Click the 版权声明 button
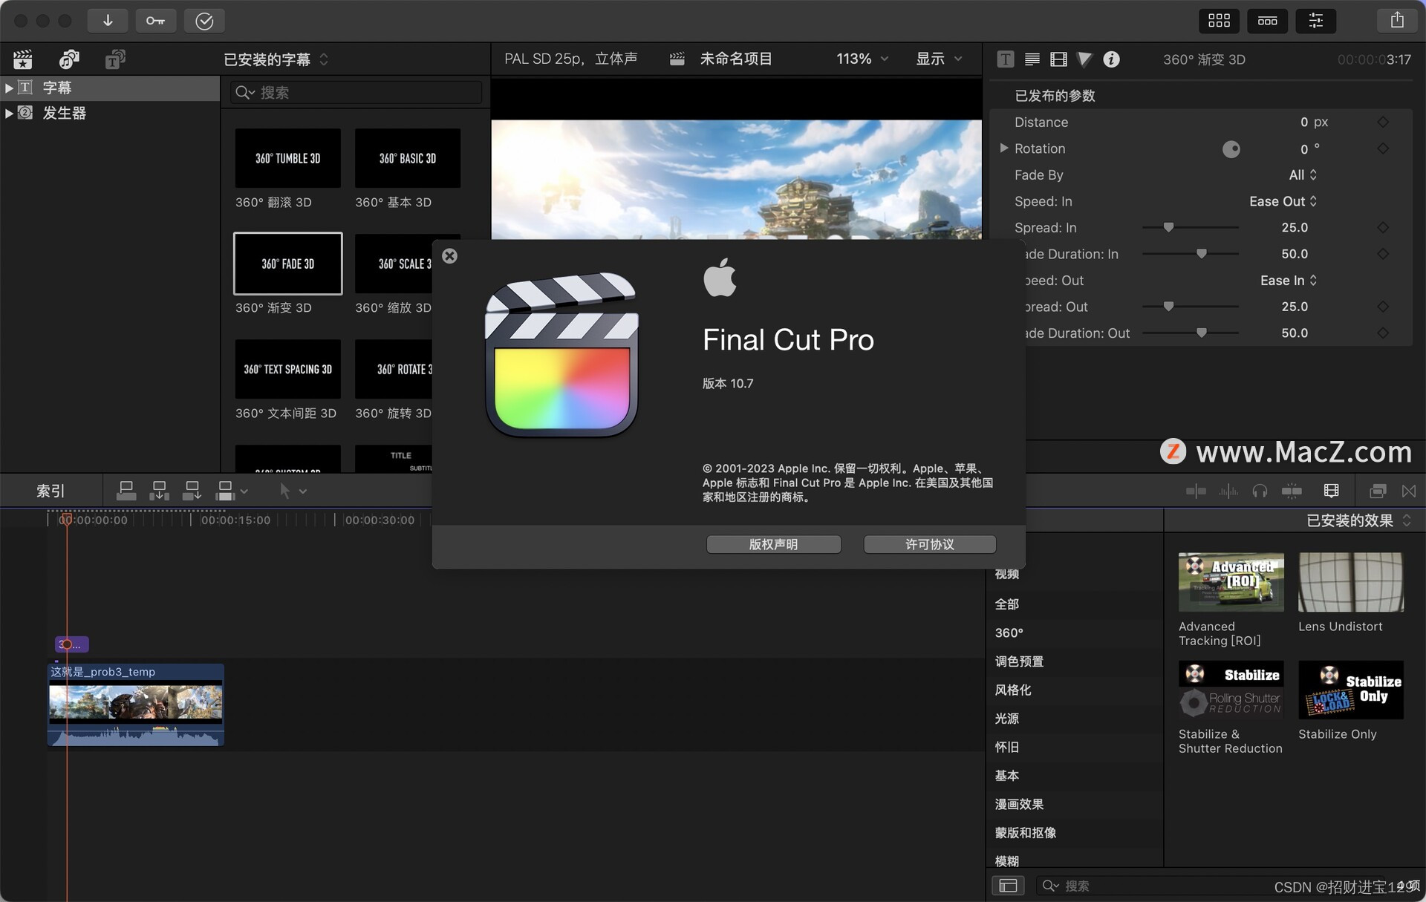Screen dimensions: 1426x902 (773, 544)
